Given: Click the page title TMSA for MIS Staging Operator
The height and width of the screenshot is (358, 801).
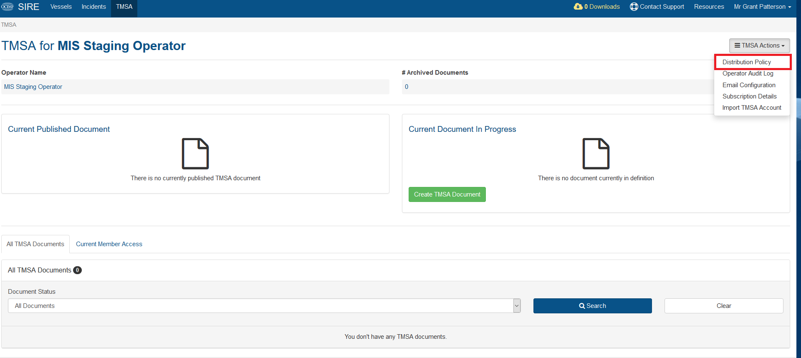Looking at the screenshot, I should (x=93, y=45).
